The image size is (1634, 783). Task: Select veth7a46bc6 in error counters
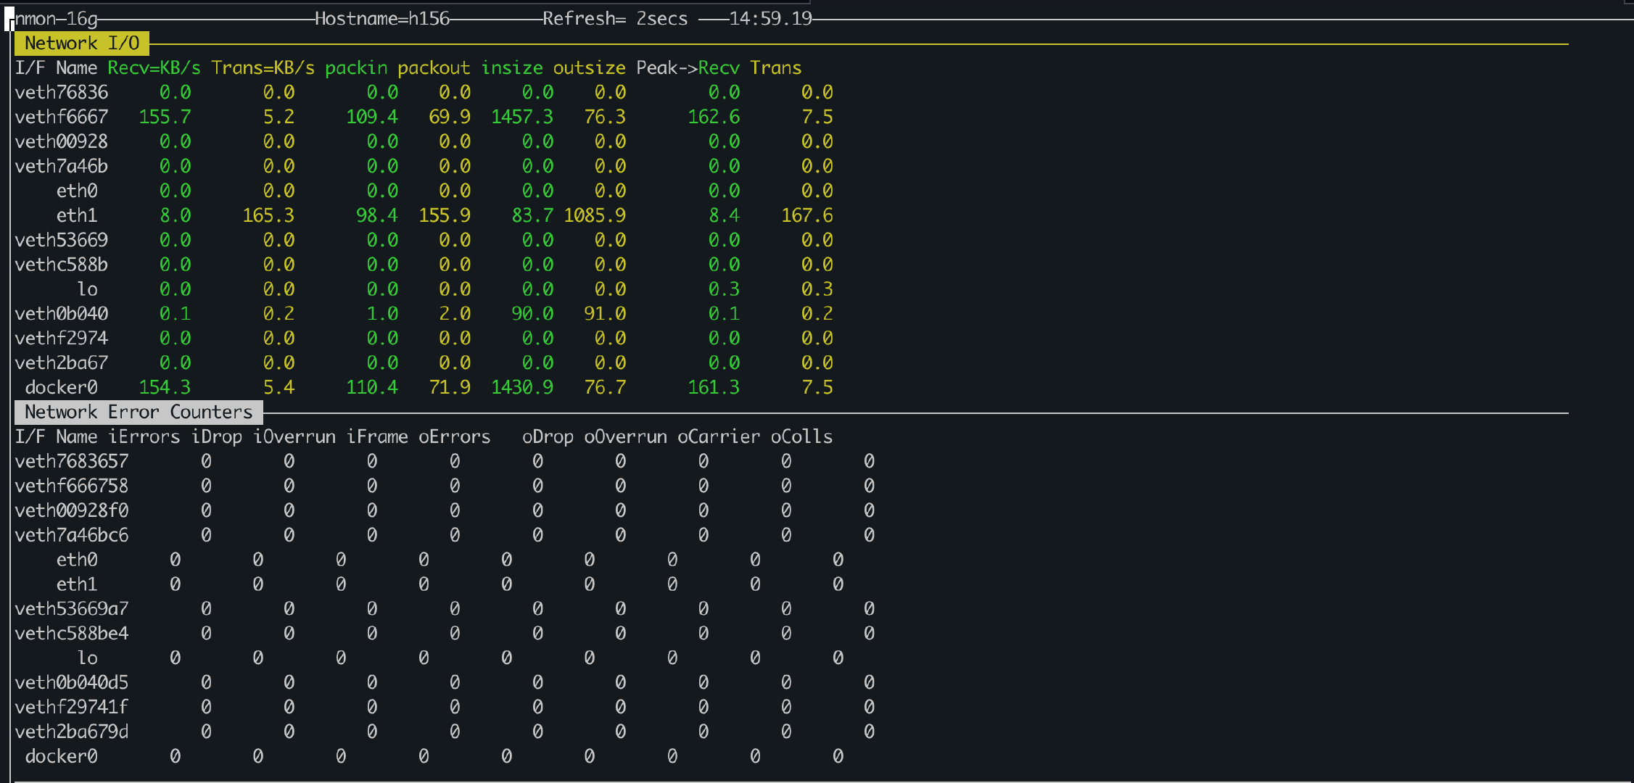click(72, 535)
